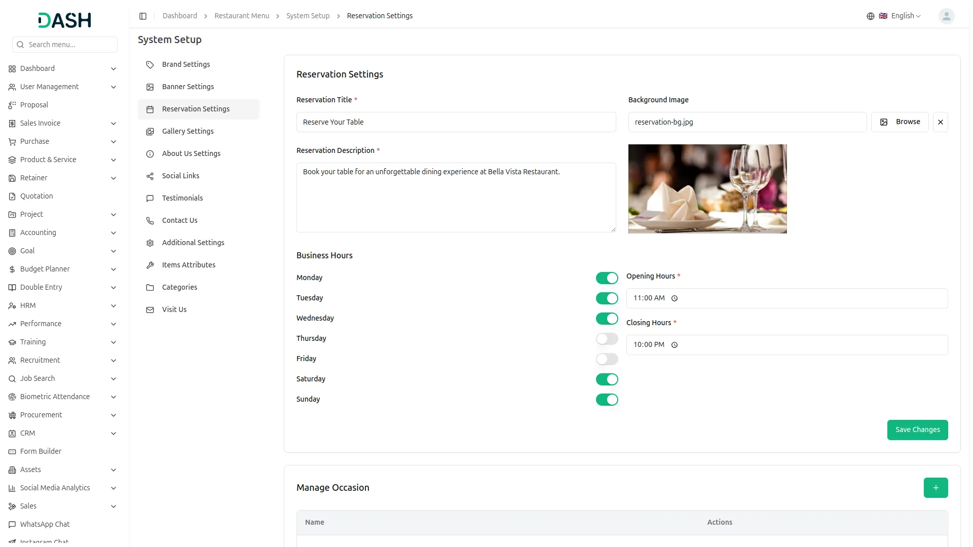Select Reservation Settings tab
This screenshot has width=973, height=547.
[x=196, y=109]
